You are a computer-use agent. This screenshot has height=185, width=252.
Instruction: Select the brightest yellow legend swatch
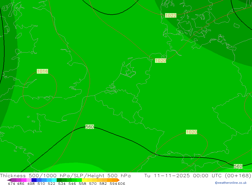click(84, 180)
